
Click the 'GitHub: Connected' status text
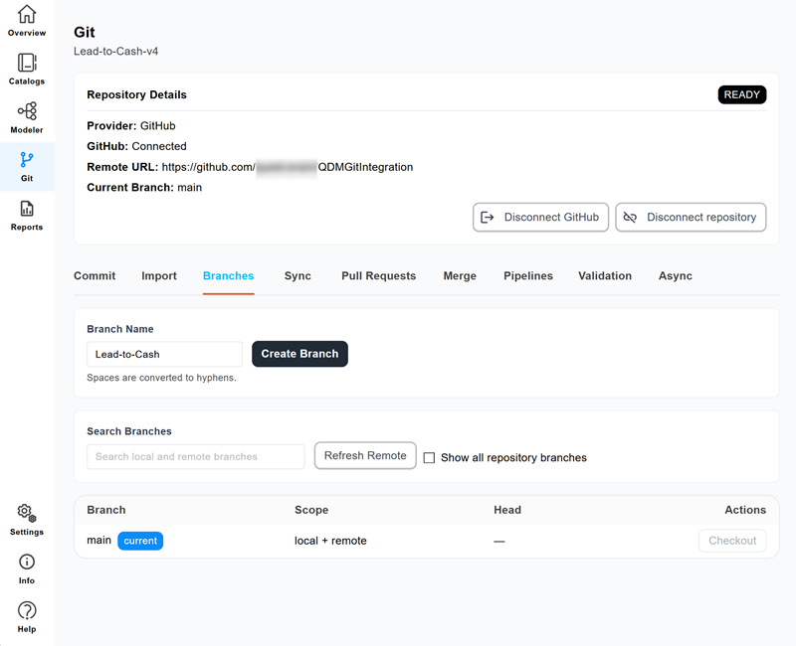tap(136, 146)
